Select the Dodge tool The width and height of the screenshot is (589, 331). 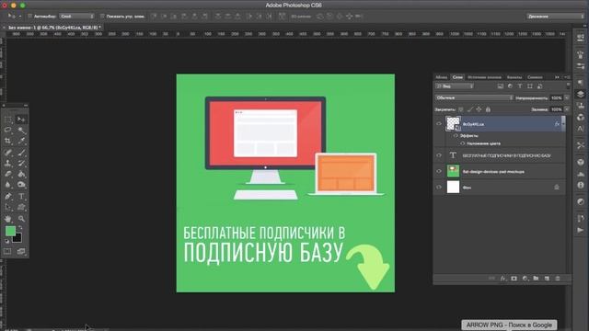pyautogui.click(x=21, y=185)
